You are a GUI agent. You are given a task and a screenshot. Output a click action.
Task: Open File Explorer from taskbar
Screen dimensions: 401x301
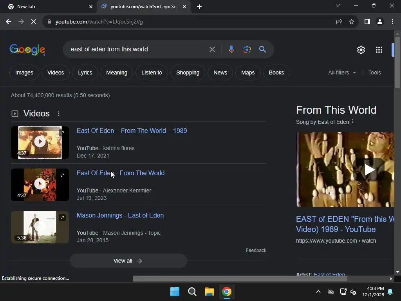coord(209,292)
